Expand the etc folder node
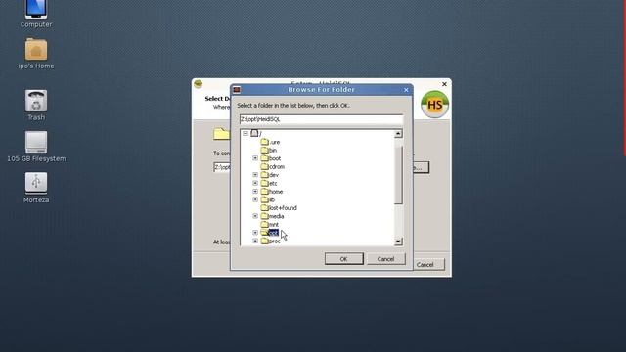This screenshot has width=626, height=352. pos(255,183)
